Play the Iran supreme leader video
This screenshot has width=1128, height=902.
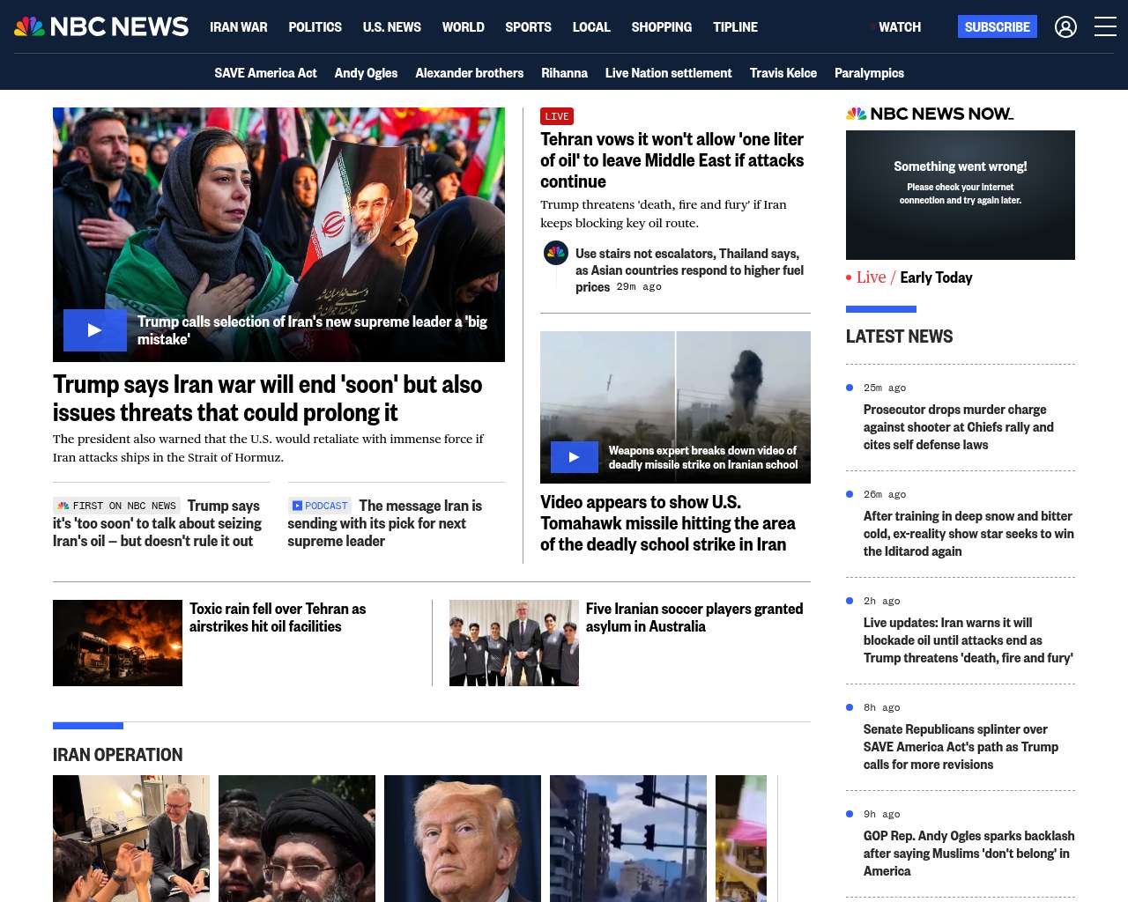coord(95,330)
